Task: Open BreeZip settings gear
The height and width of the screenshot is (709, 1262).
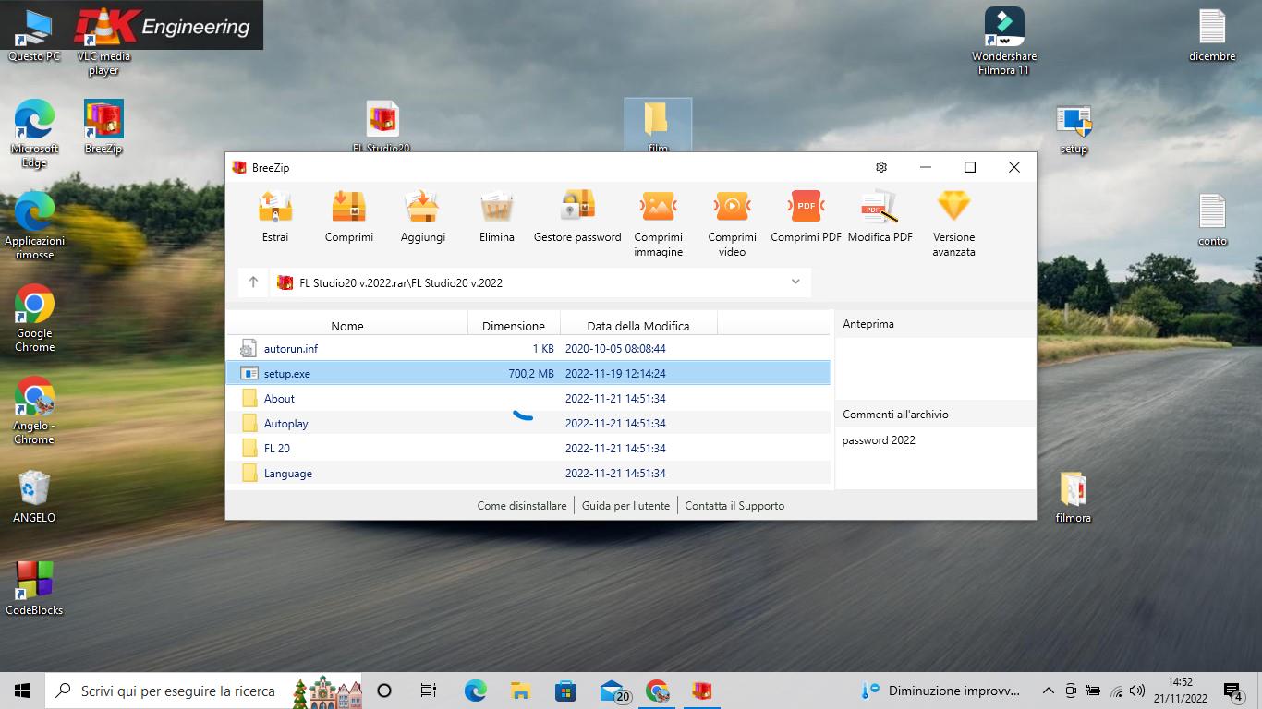Action: tap(881, 167)
